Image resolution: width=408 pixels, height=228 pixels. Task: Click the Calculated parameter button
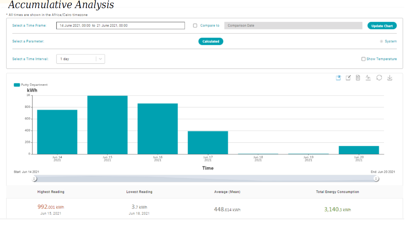pyautogui.click(x=211, y=41)
